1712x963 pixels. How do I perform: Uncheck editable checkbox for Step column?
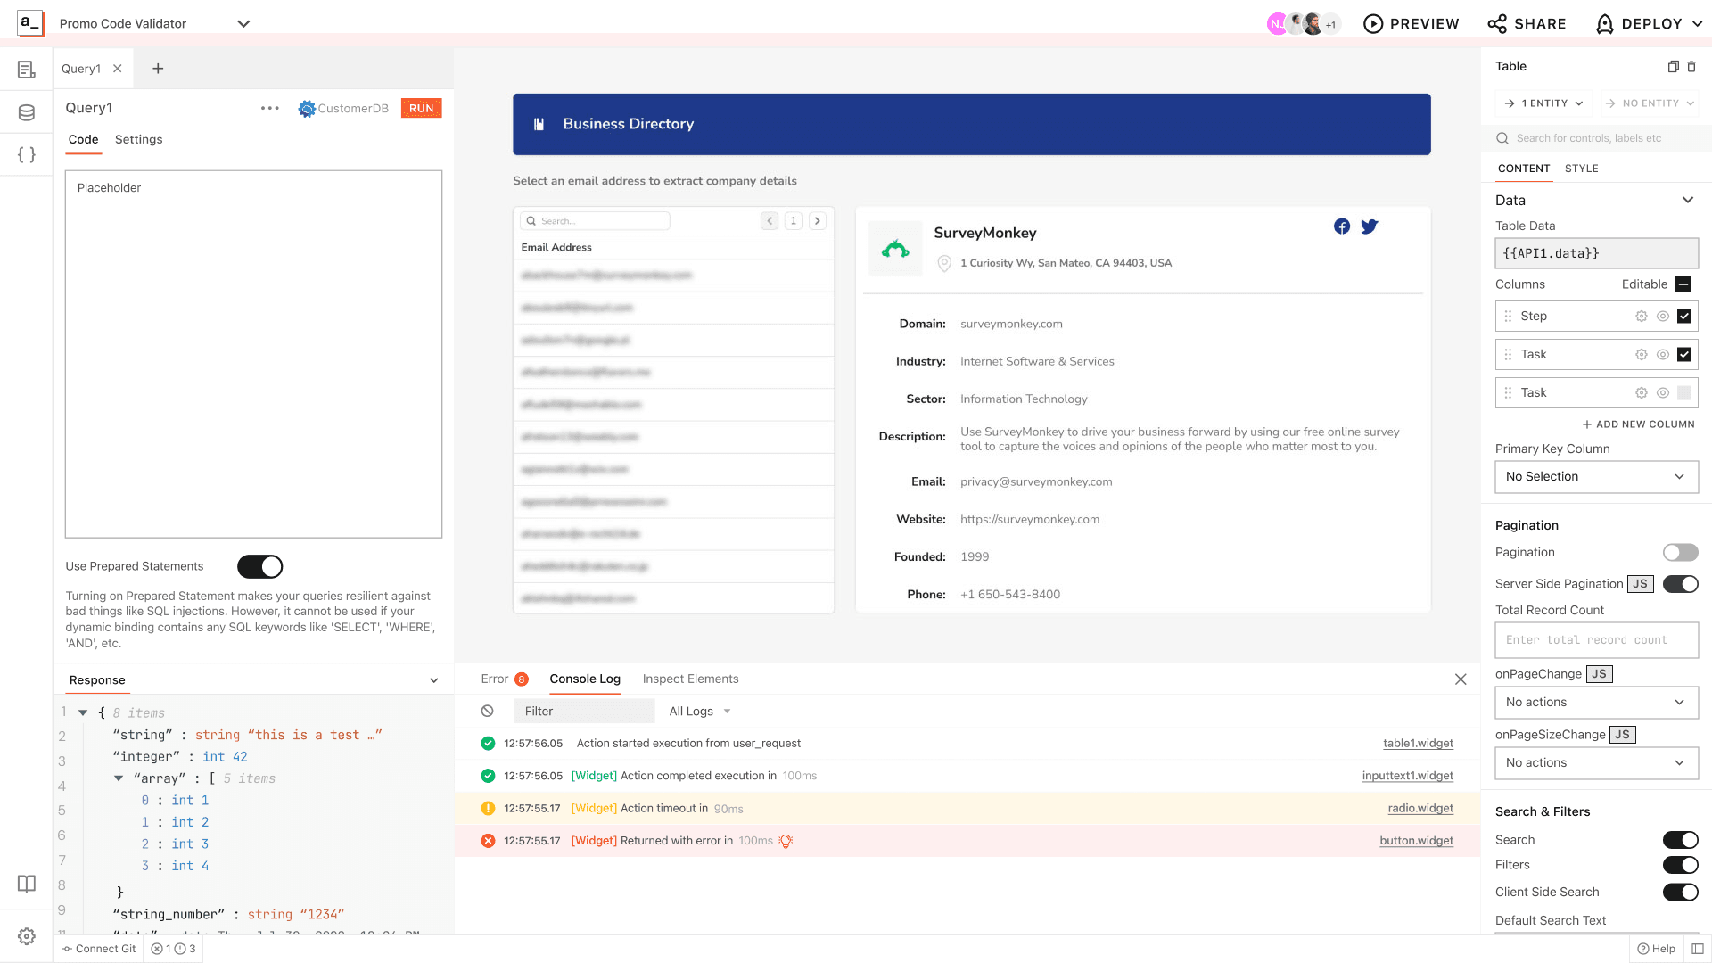point(1684,317)
